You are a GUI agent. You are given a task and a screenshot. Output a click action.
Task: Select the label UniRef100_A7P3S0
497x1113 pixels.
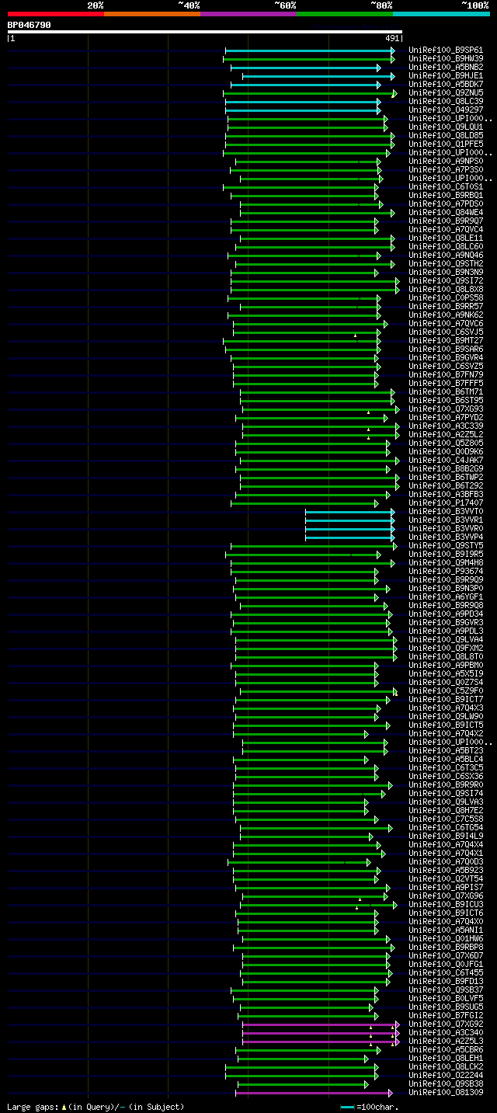click(x=446, y=170)
